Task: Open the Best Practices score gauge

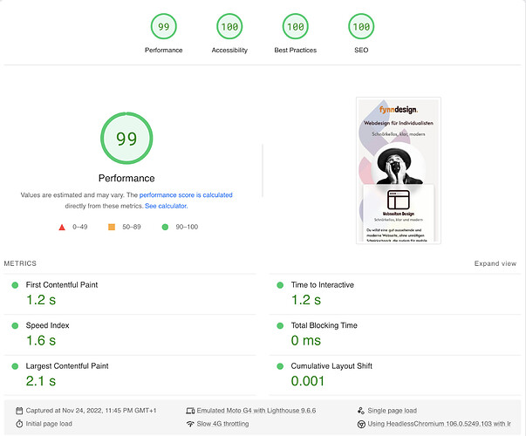Action: [x=295, y=27]
